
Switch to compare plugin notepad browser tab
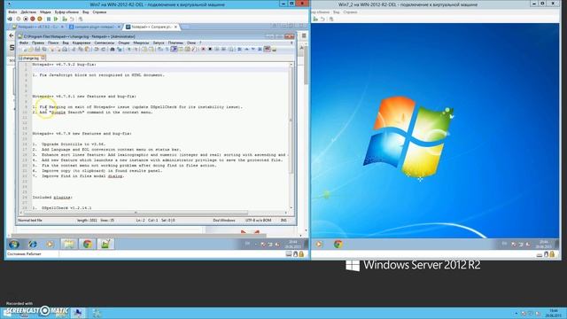tap(94, 27)
